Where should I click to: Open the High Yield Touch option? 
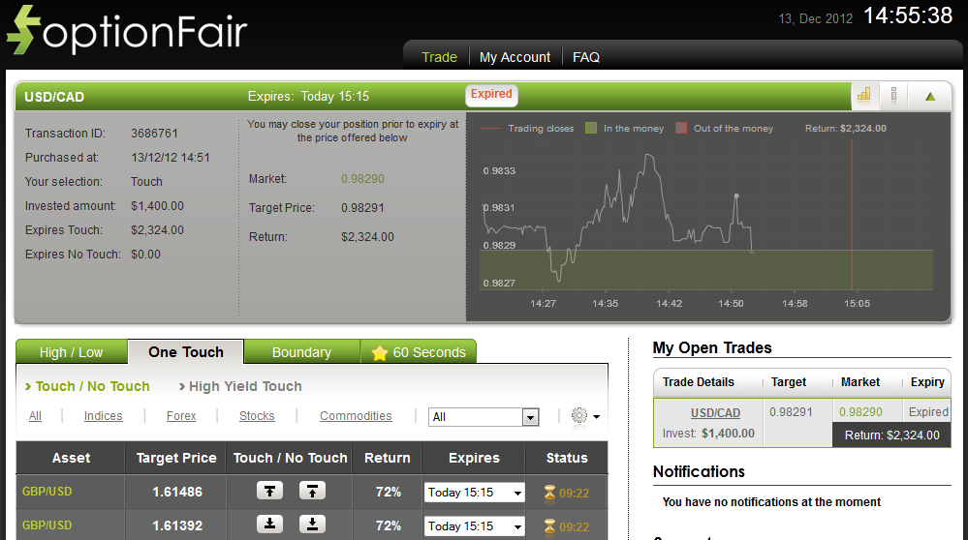pos(244,386)
